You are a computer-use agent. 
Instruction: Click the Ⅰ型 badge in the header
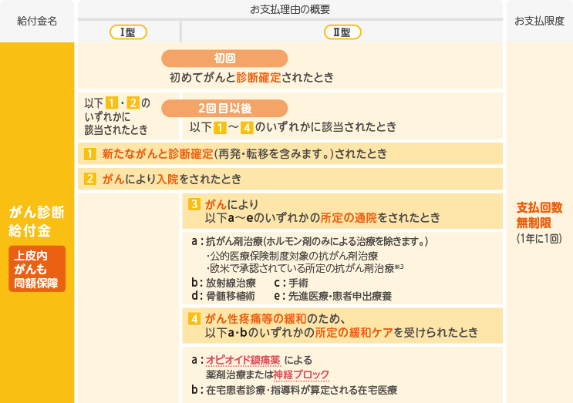point(128,32)
